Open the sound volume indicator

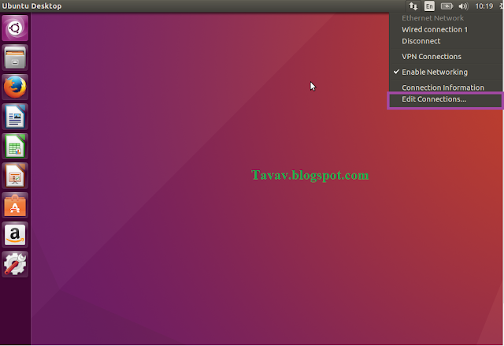tap(463, 6)
